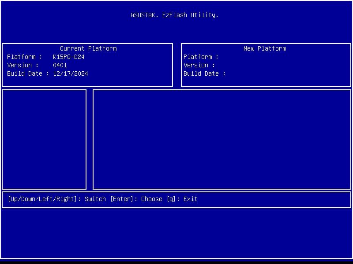Viewport: 353px width, 264px height.
Task: Click the Version label in New Platform
Action: click(x=199, y=65)
